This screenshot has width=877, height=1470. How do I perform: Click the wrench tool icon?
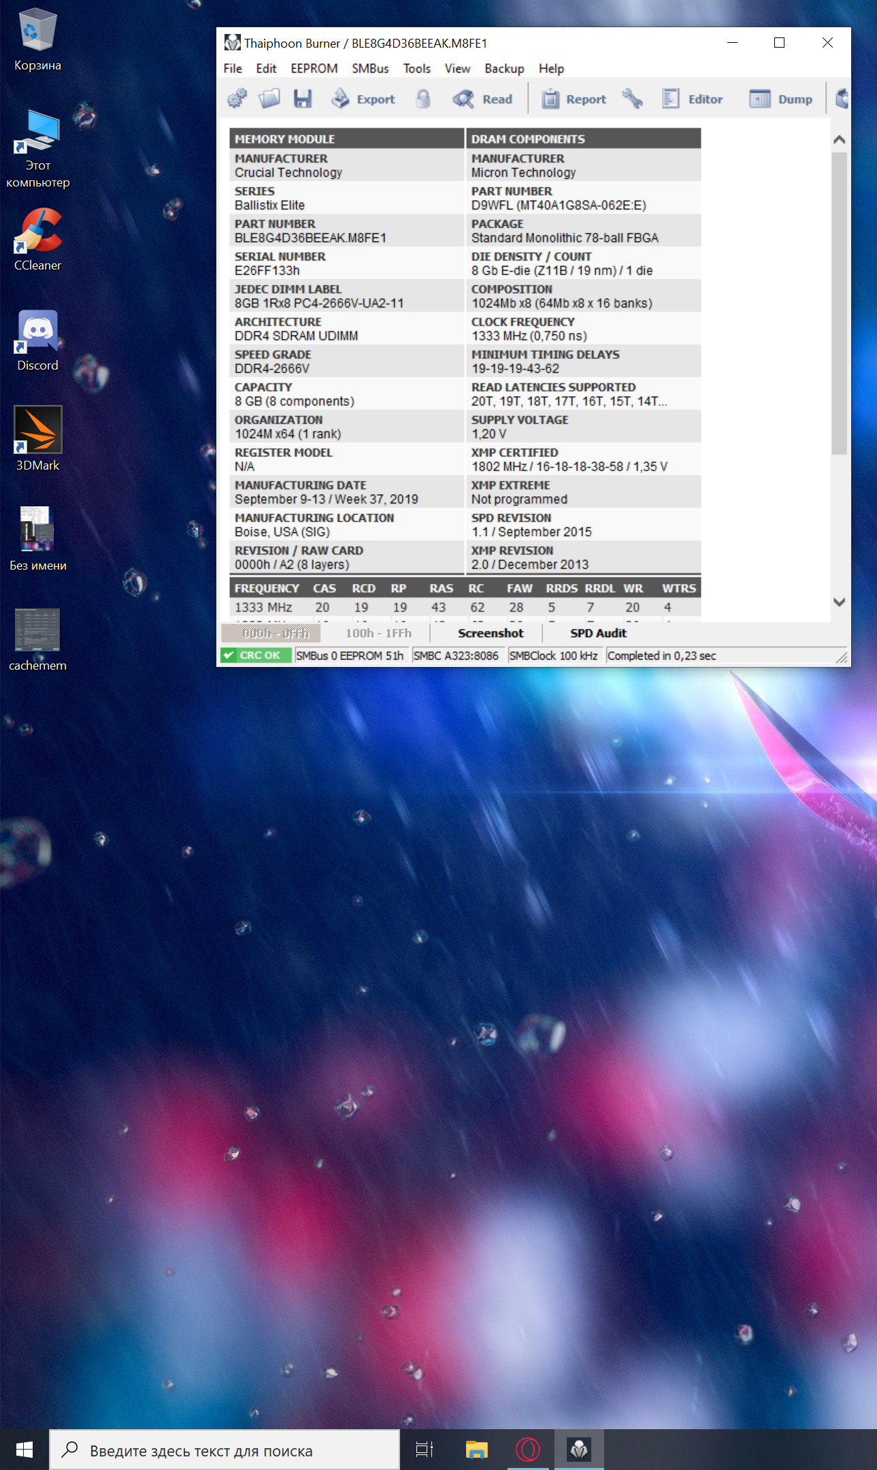(x=633, y=99)
